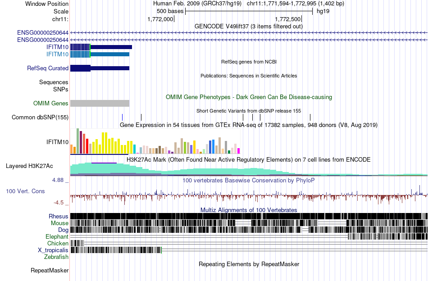Select the Rhesus alignment row label
428x281 pixels.
coord(59,216)
